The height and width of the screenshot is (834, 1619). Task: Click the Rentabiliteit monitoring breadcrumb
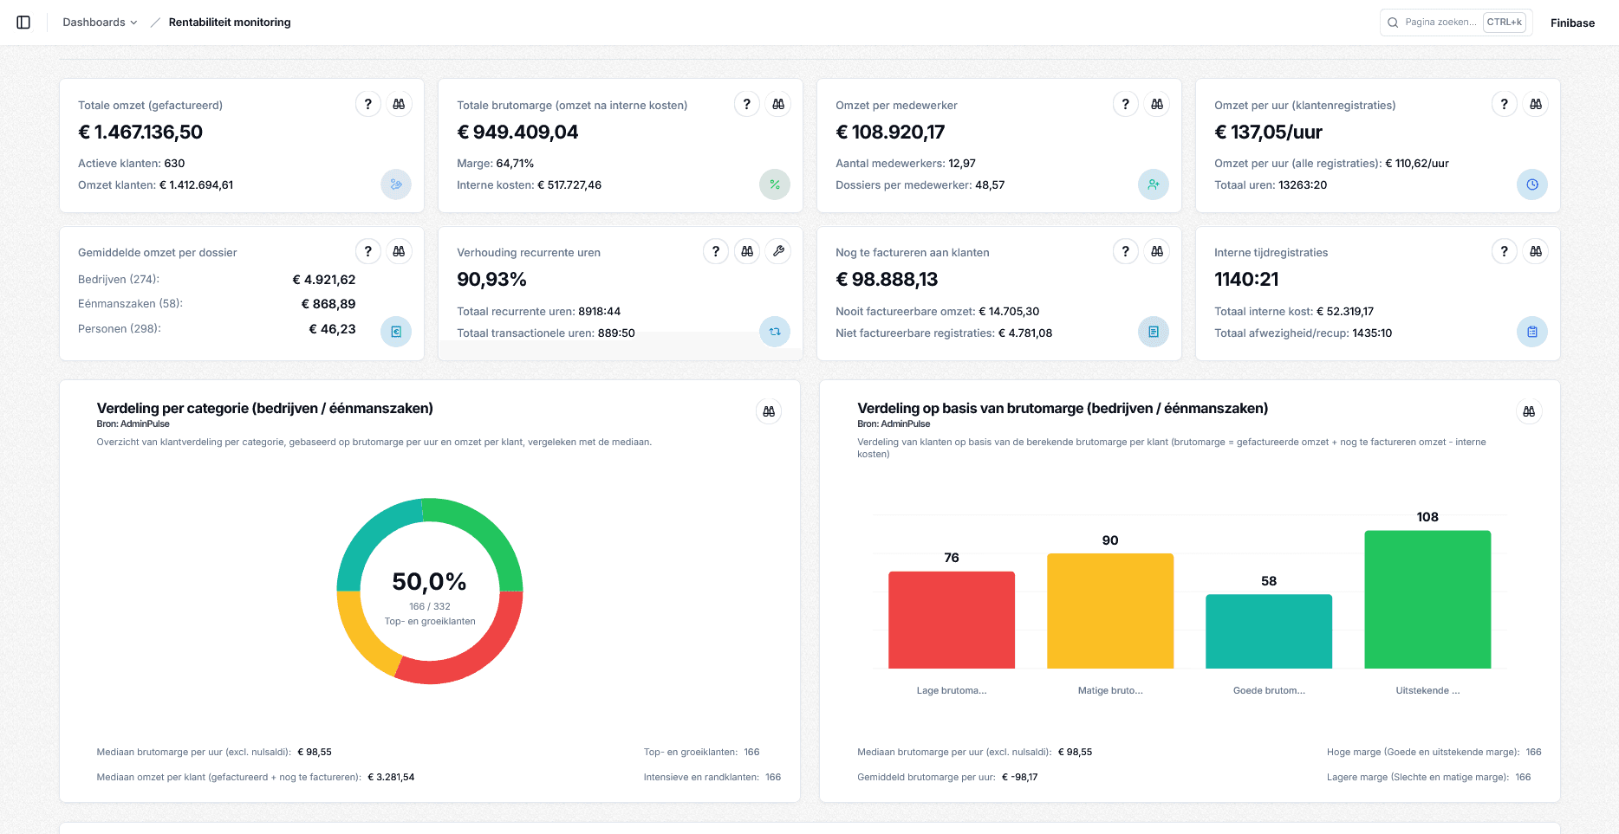tap(230, 23)
